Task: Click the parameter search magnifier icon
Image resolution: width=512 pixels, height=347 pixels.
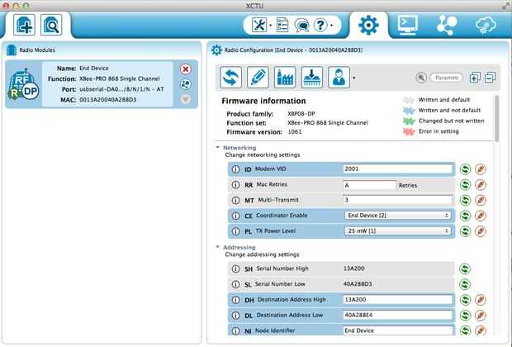Action: pyautogui.click(x=421, y=78)
